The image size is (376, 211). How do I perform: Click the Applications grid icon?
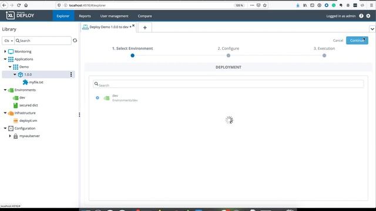tap(11, 59)
